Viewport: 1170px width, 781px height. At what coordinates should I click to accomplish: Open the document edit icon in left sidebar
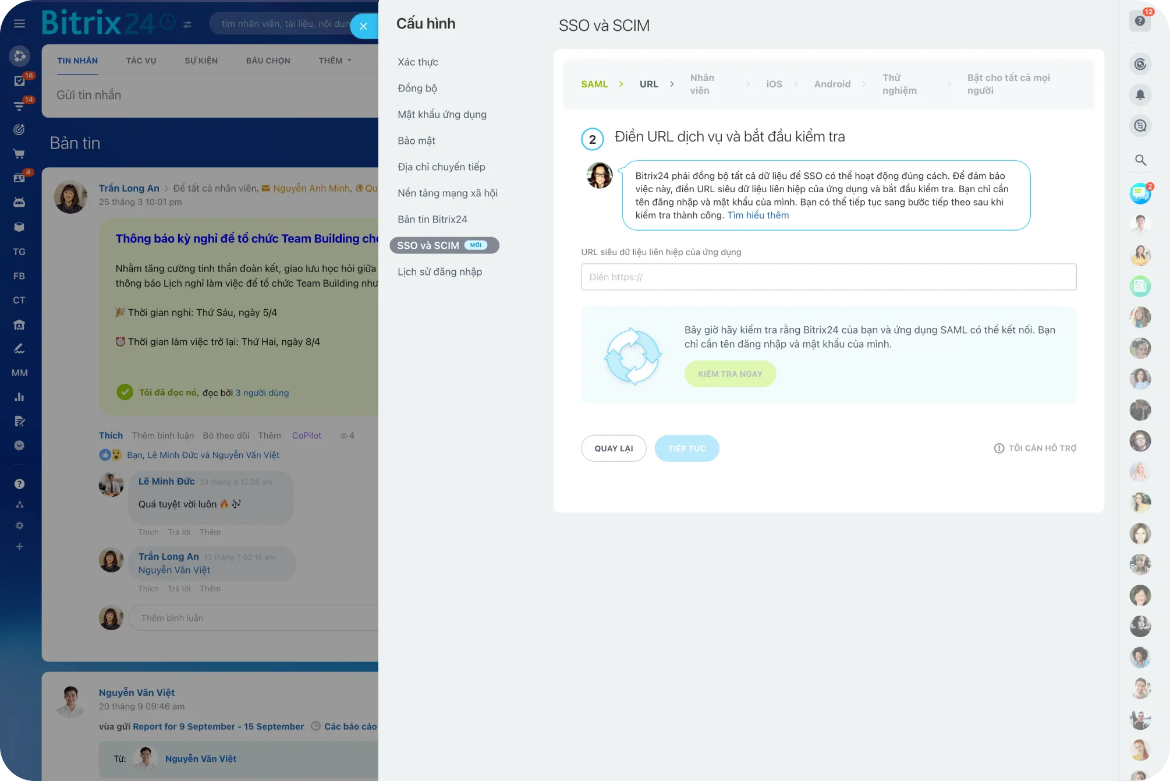(19, 421)
